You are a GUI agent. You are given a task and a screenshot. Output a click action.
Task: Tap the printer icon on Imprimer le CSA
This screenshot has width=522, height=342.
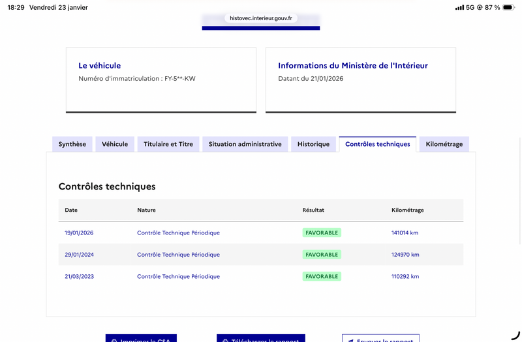114,340
